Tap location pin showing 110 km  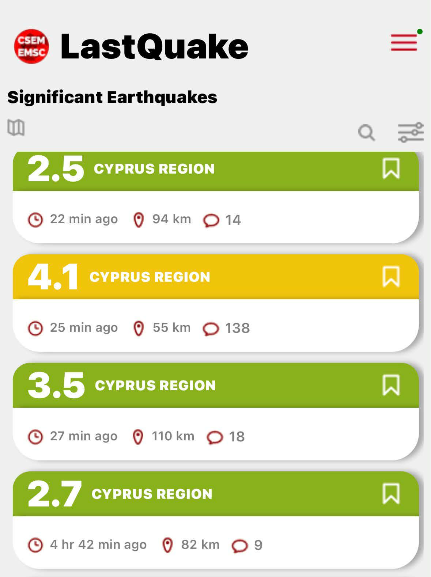pyautogui.click(x=138, y=437)
